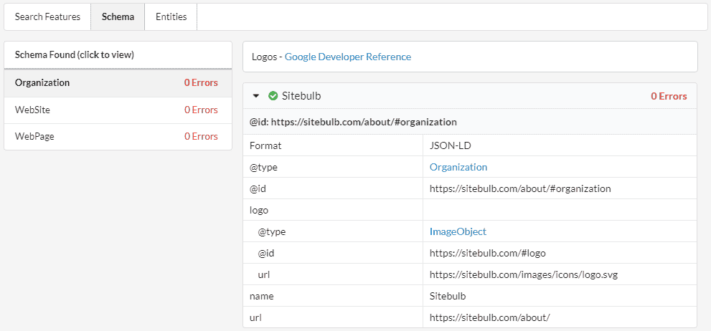Click the bold @id organization header row
This screenshot has height=331, width=711.
click(470, 122)
